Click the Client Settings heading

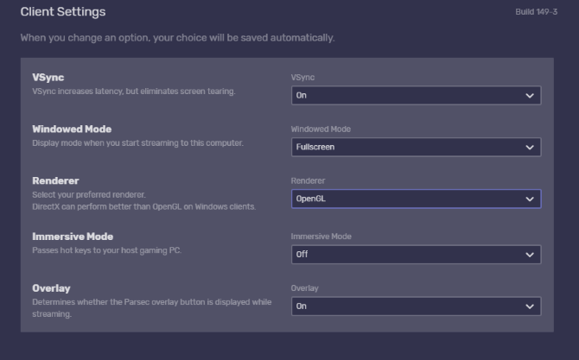tap(62, 12)
